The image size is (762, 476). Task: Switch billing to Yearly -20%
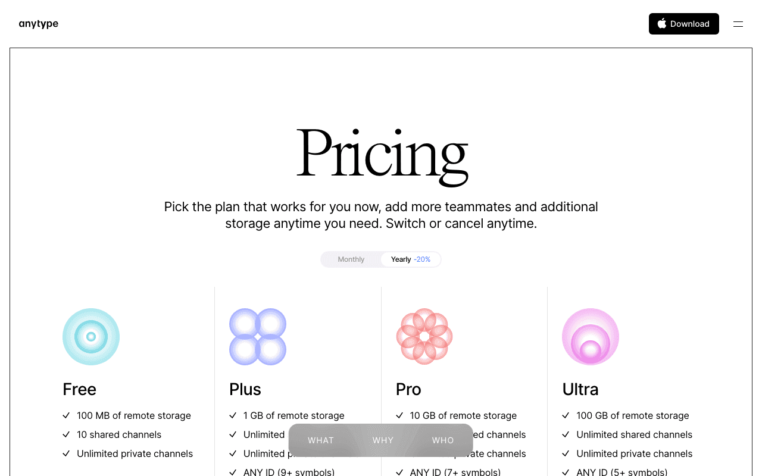click(x=411, y=259)
